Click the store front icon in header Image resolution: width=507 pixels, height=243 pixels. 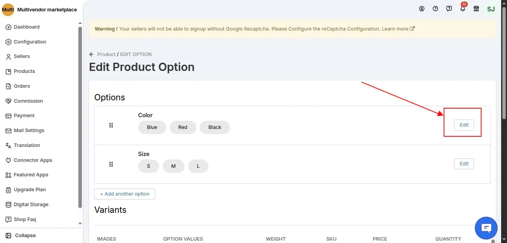(476, 9)
